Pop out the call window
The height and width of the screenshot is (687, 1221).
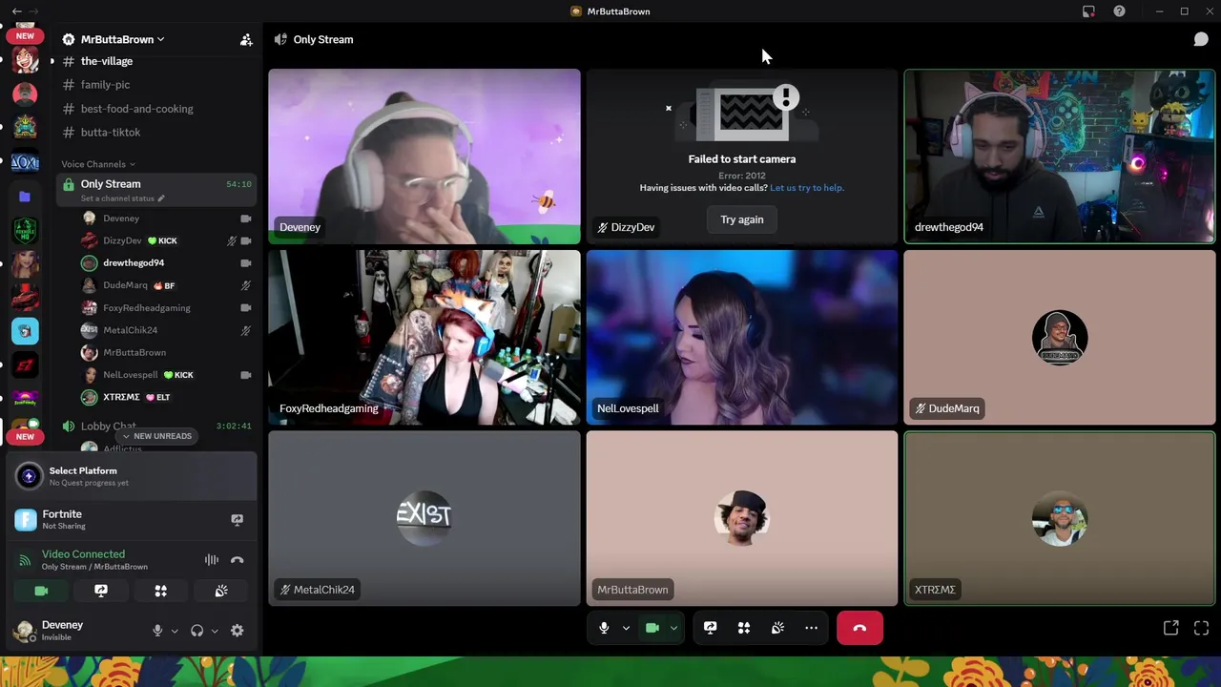click(x=1170, y=628)
